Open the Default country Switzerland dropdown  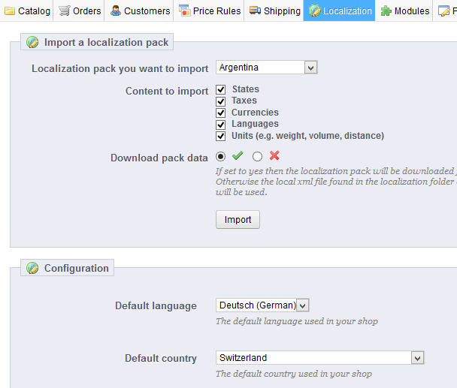pos(319,358)
